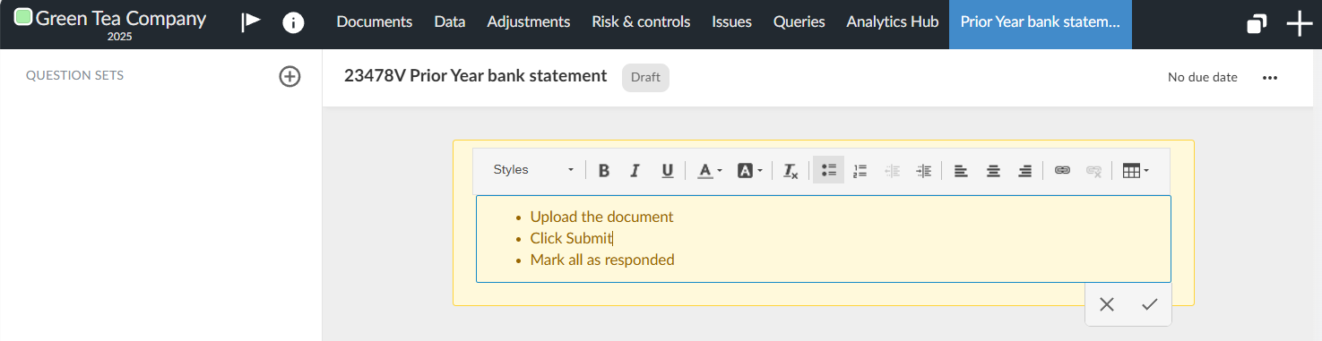Toggle Bold formatting

[604, 170]
